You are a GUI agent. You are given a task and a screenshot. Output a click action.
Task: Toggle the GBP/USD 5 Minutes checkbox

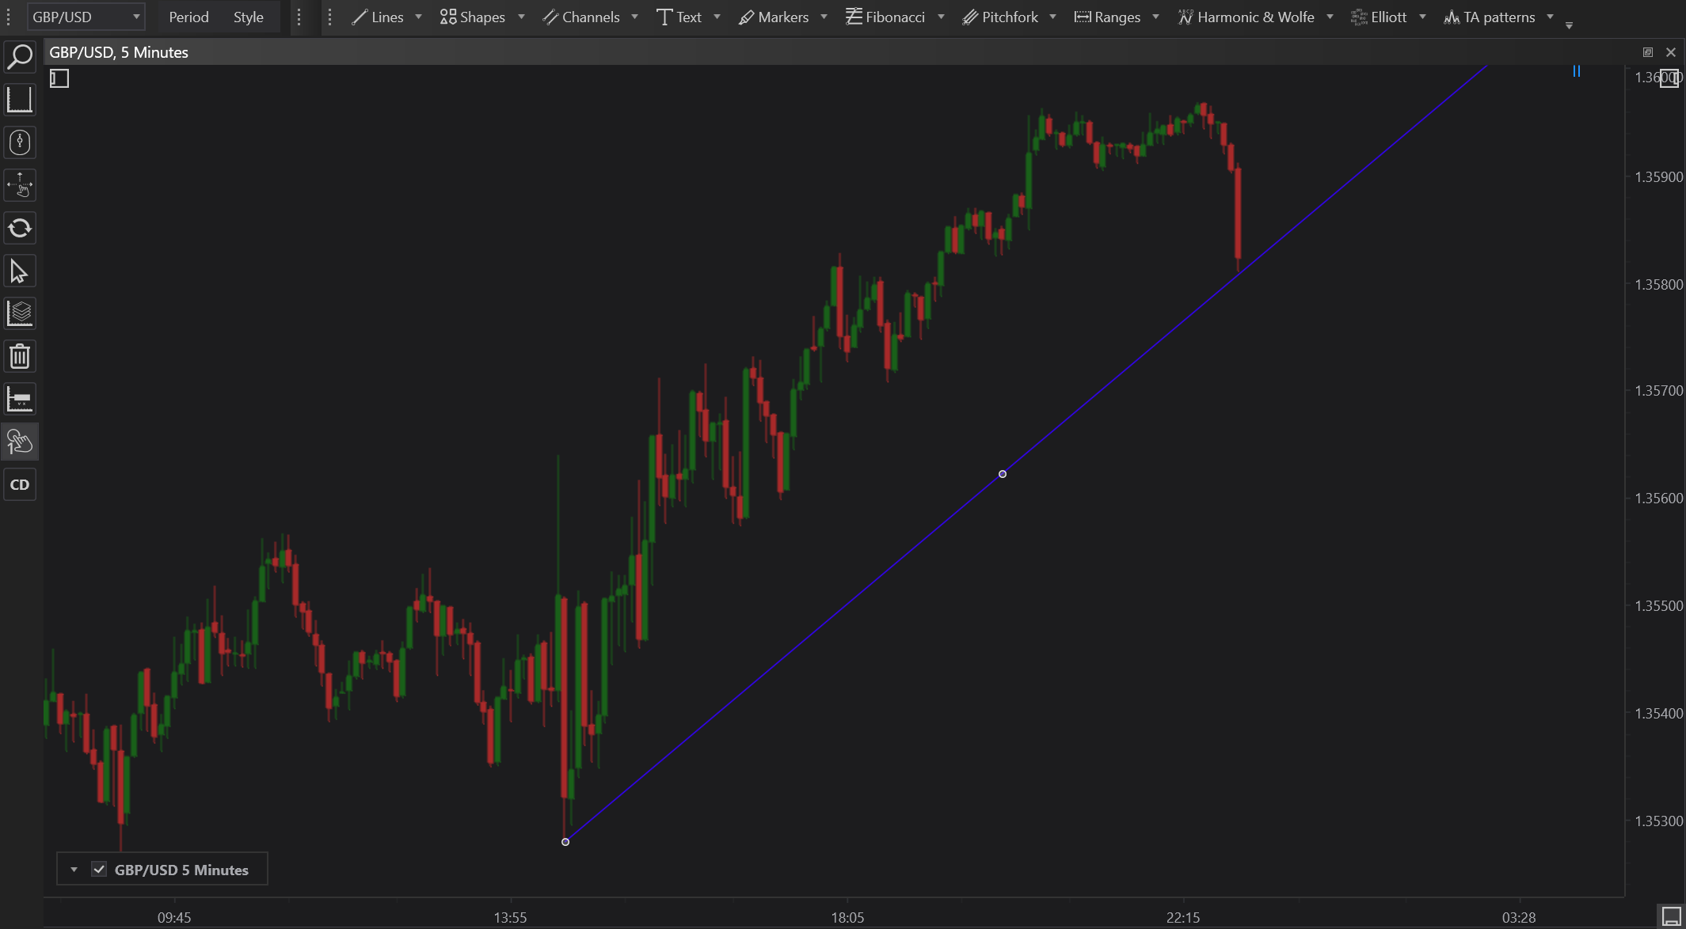(x=99, y=870)
